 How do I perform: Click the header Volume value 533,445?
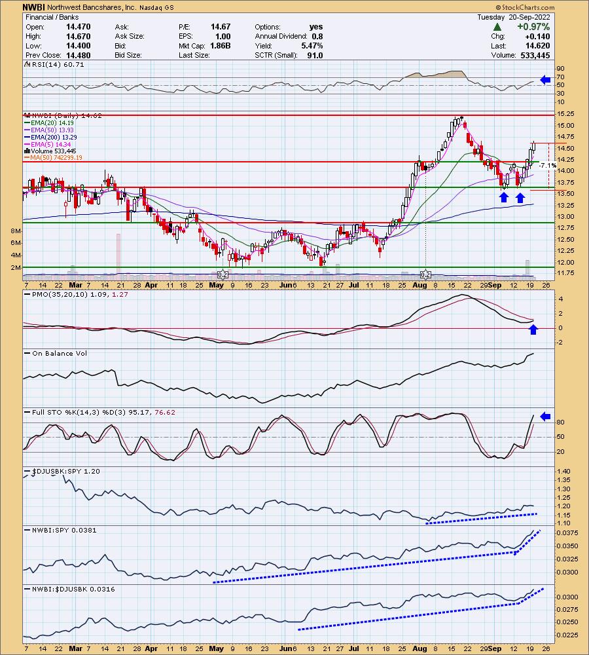535,55
